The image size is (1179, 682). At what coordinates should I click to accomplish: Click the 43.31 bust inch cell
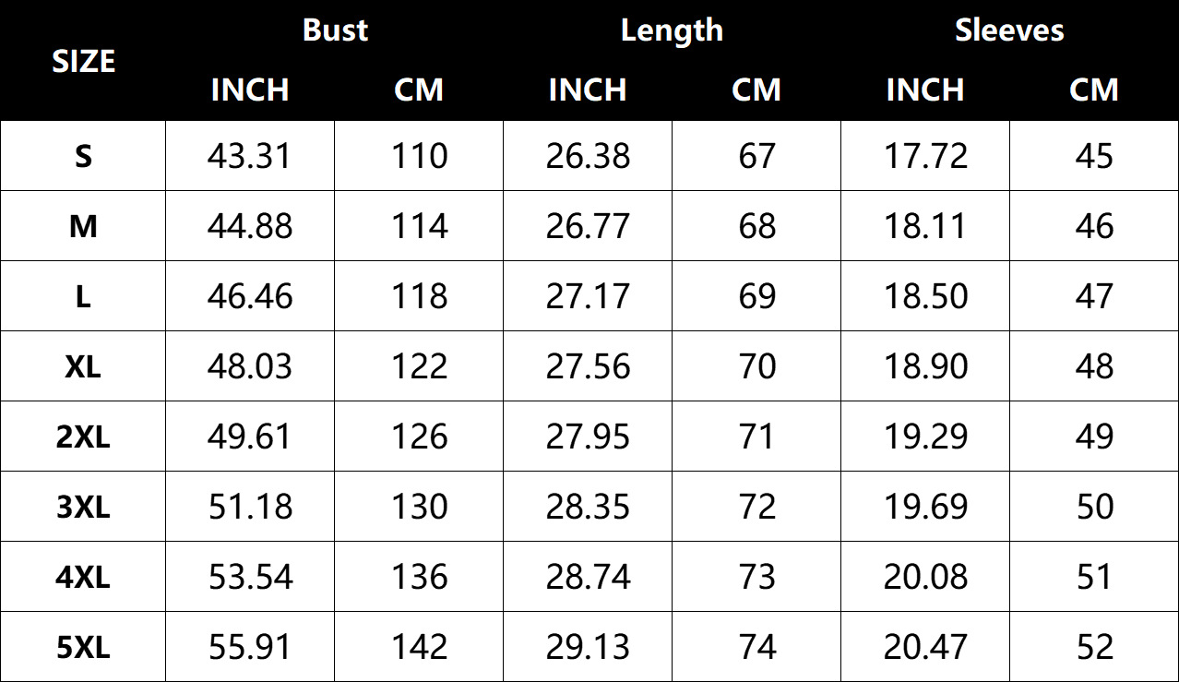[x=250, y=156]
